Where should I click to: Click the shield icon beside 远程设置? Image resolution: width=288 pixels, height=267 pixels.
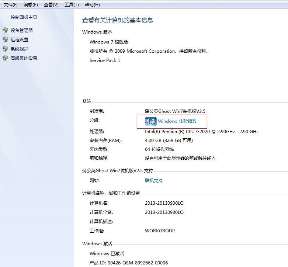point(5,39)
